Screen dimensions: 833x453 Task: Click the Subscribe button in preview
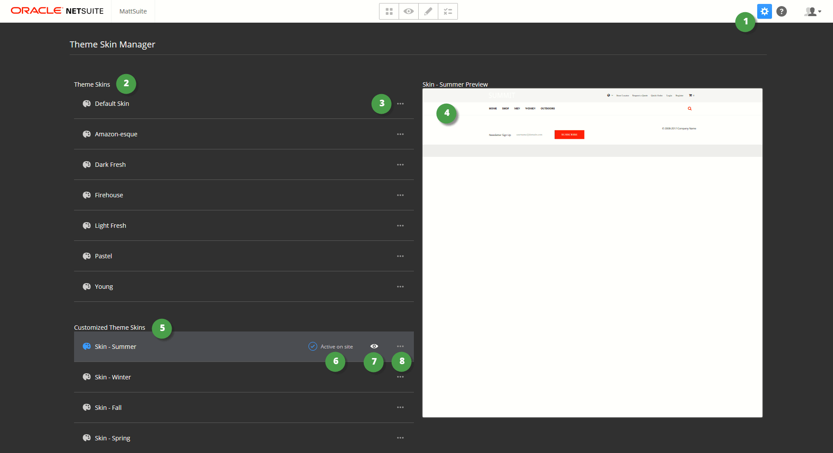point(569,135)
